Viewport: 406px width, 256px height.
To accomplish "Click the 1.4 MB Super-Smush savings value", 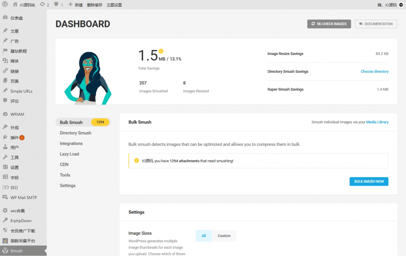I will tap(383, 89).
